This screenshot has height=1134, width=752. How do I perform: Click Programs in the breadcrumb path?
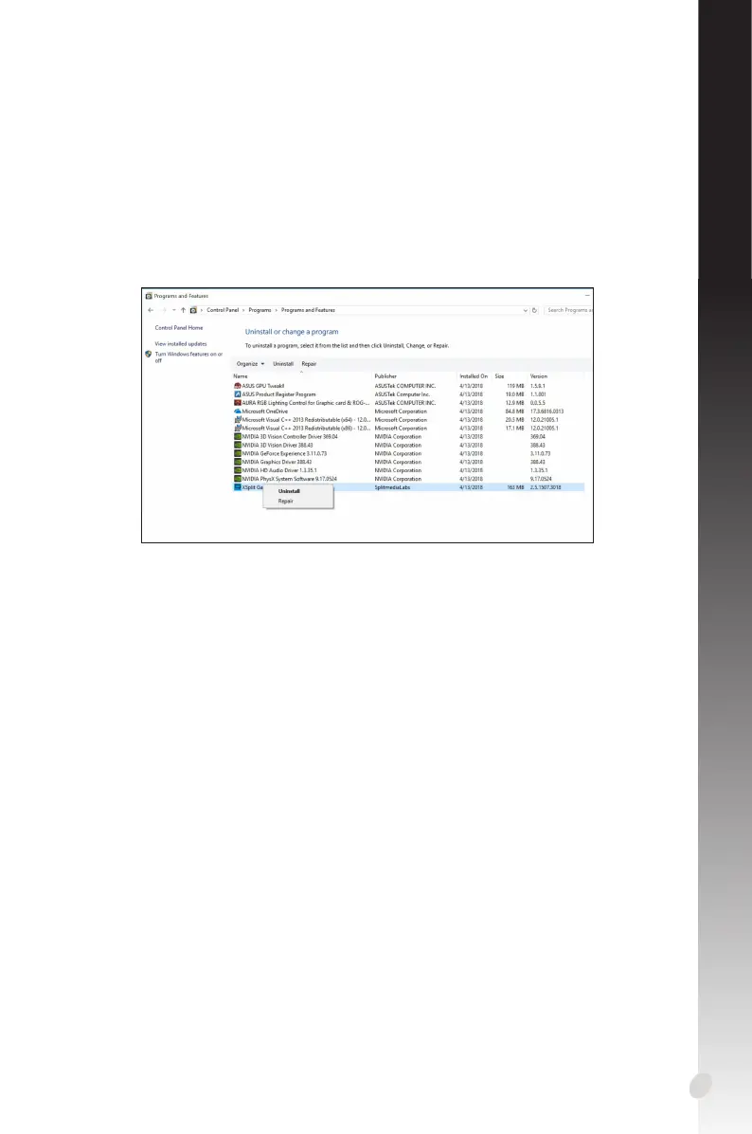tap(260, 310)
